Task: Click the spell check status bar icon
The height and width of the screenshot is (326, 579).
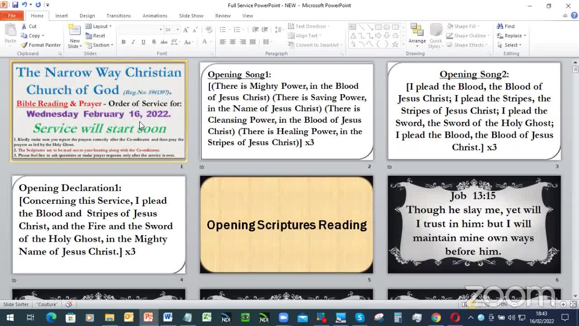Action: 69,304
